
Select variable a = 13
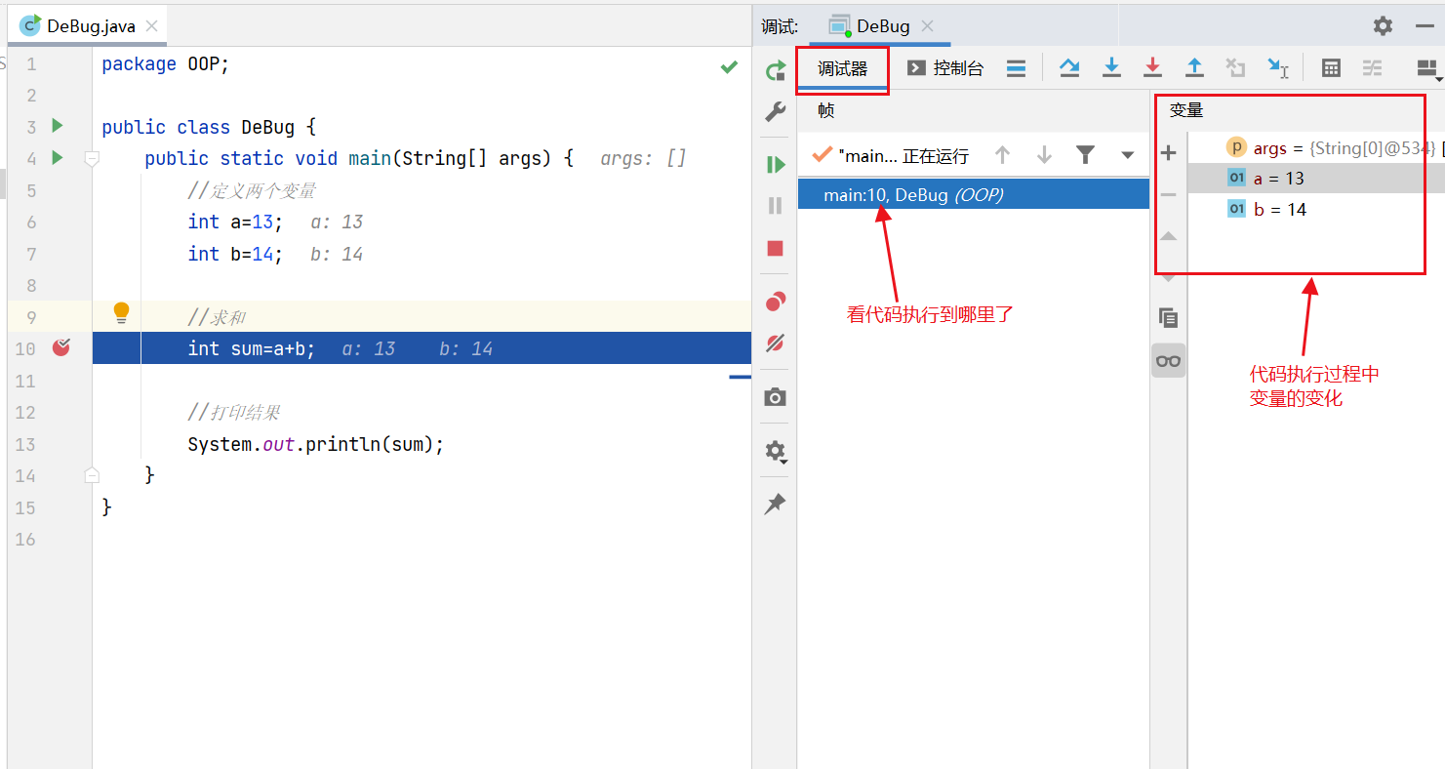pos(1316,179)
